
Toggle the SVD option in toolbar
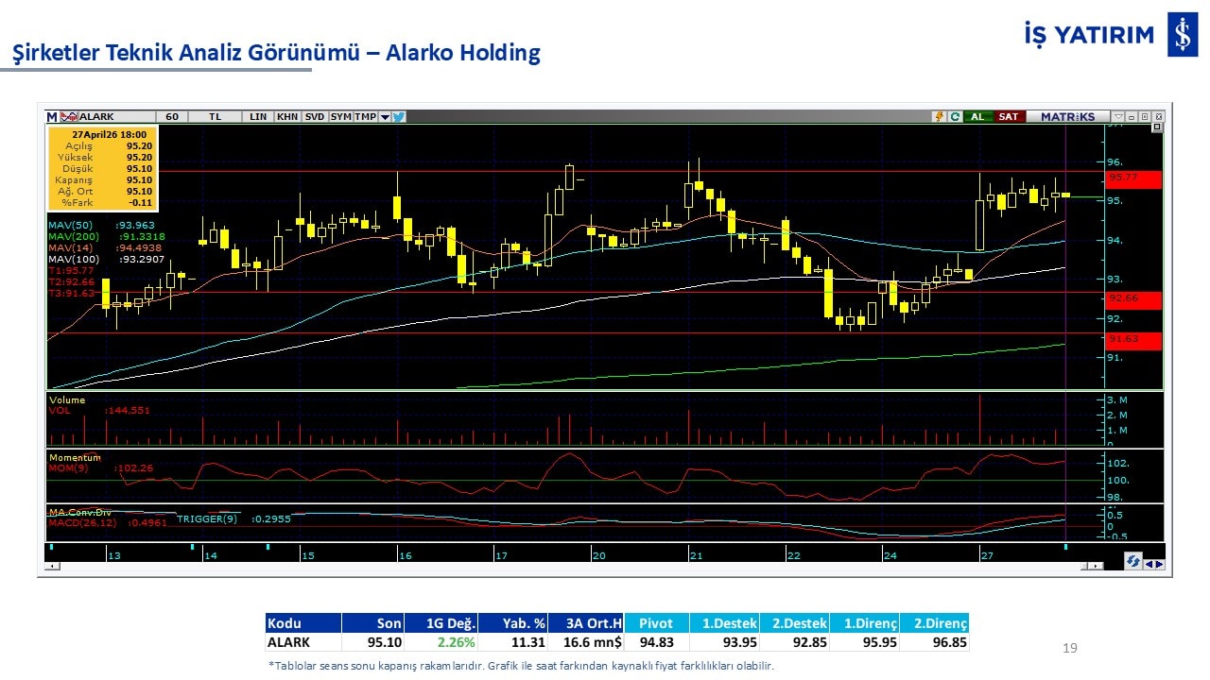[x=315, y=117]
